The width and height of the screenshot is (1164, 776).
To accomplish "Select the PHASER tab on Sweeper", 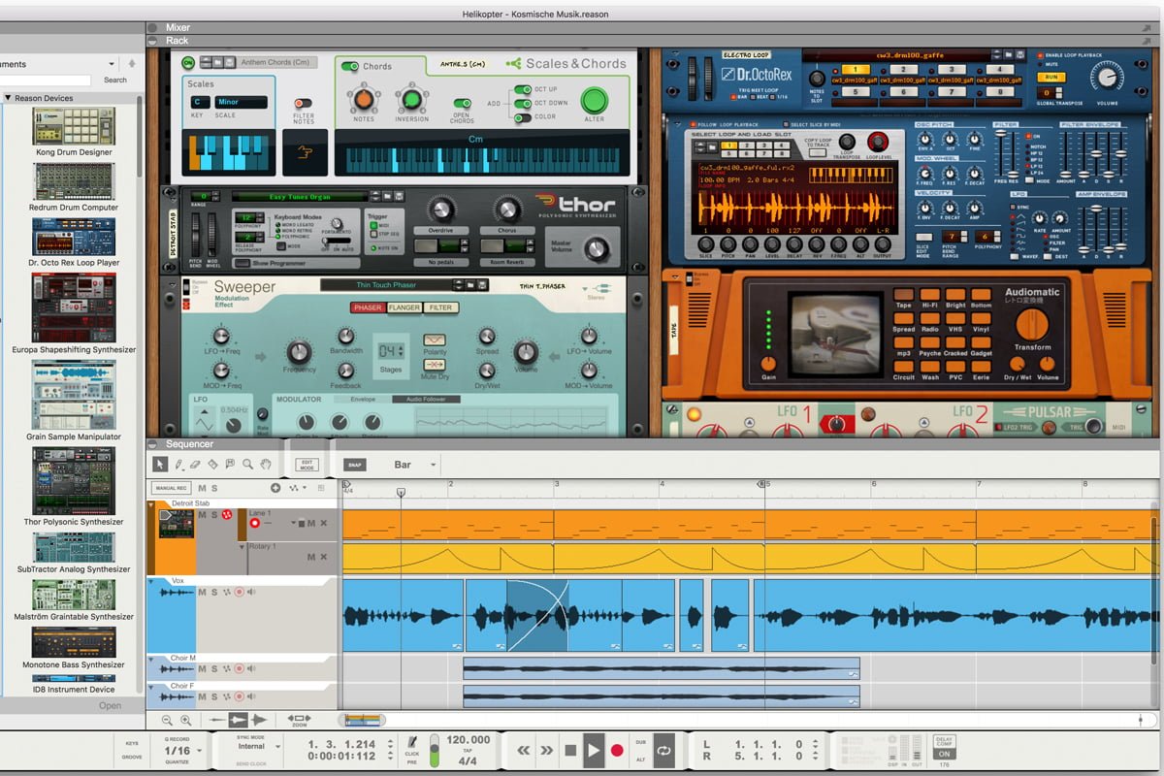I will pos(368,307).
